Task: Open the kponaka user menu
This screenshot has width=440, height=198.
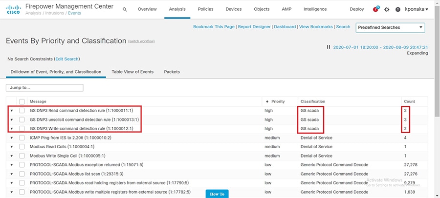Action: coord(417,9)
